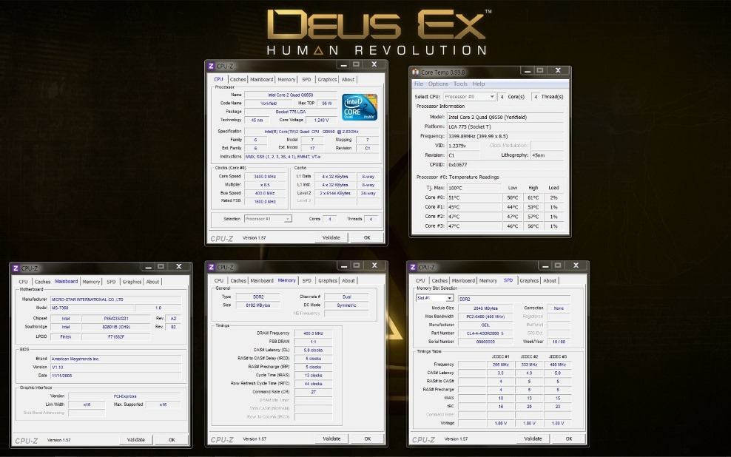Open the Tools menu in Core Temp
Viewport: 731px width, 457px height.
click(460, 84)
